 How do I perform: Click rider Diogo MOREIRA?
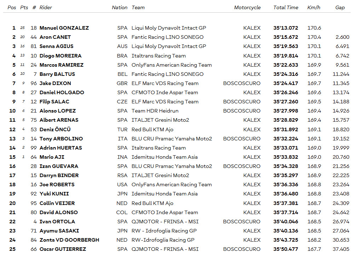pyautogui.click(x=61, y=56)
